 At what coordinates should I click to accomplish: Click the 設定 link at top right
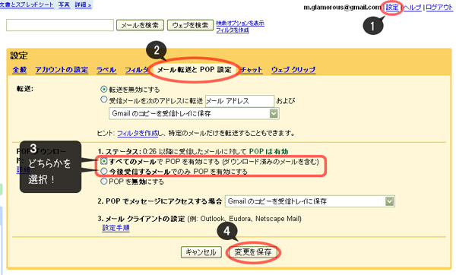pos(392,7)
